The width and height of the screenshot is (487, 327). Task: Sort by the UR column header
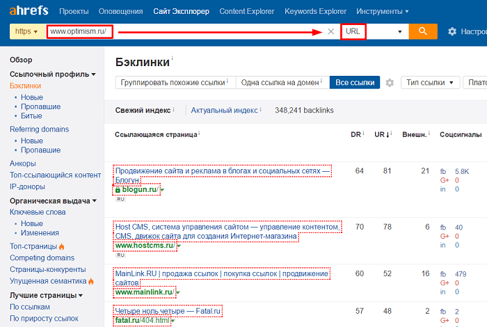tap(382, 135)
